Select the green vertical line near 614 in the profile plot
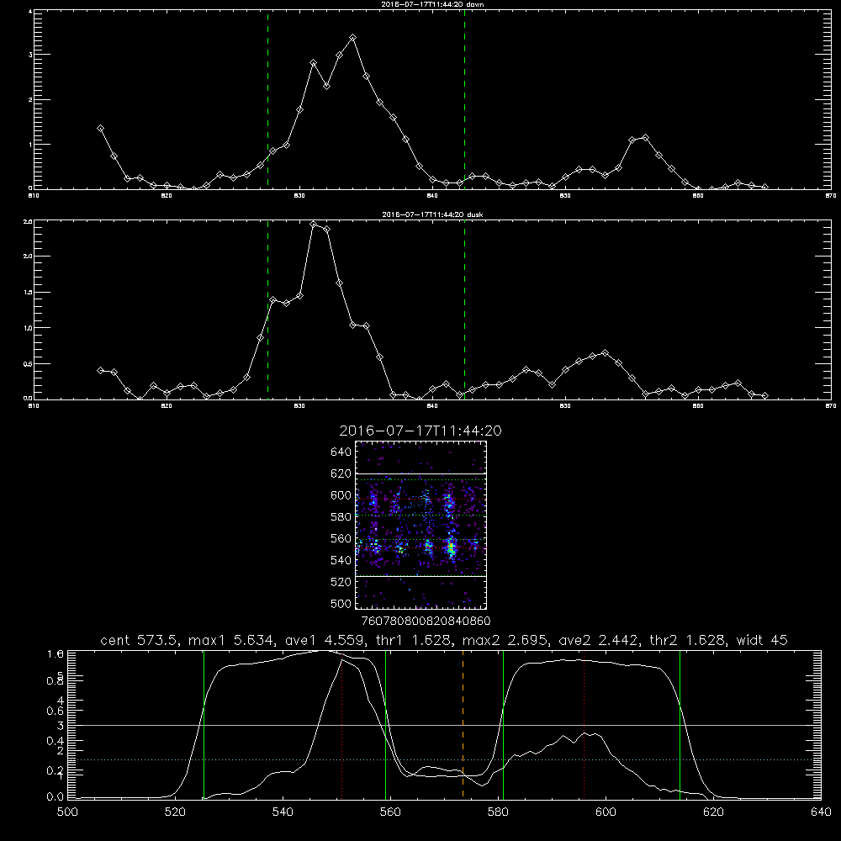 [x=680, y=725]
